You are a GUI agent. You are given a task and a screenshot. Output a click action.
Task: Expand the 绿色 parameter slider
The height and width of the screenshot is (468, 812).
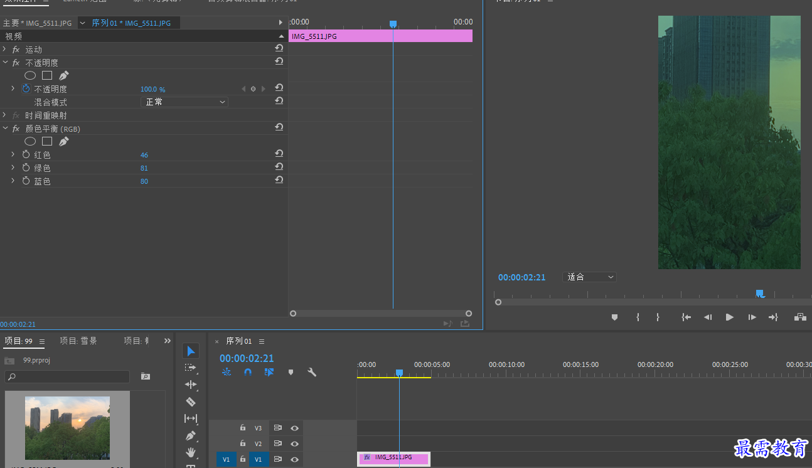(13, 168)
